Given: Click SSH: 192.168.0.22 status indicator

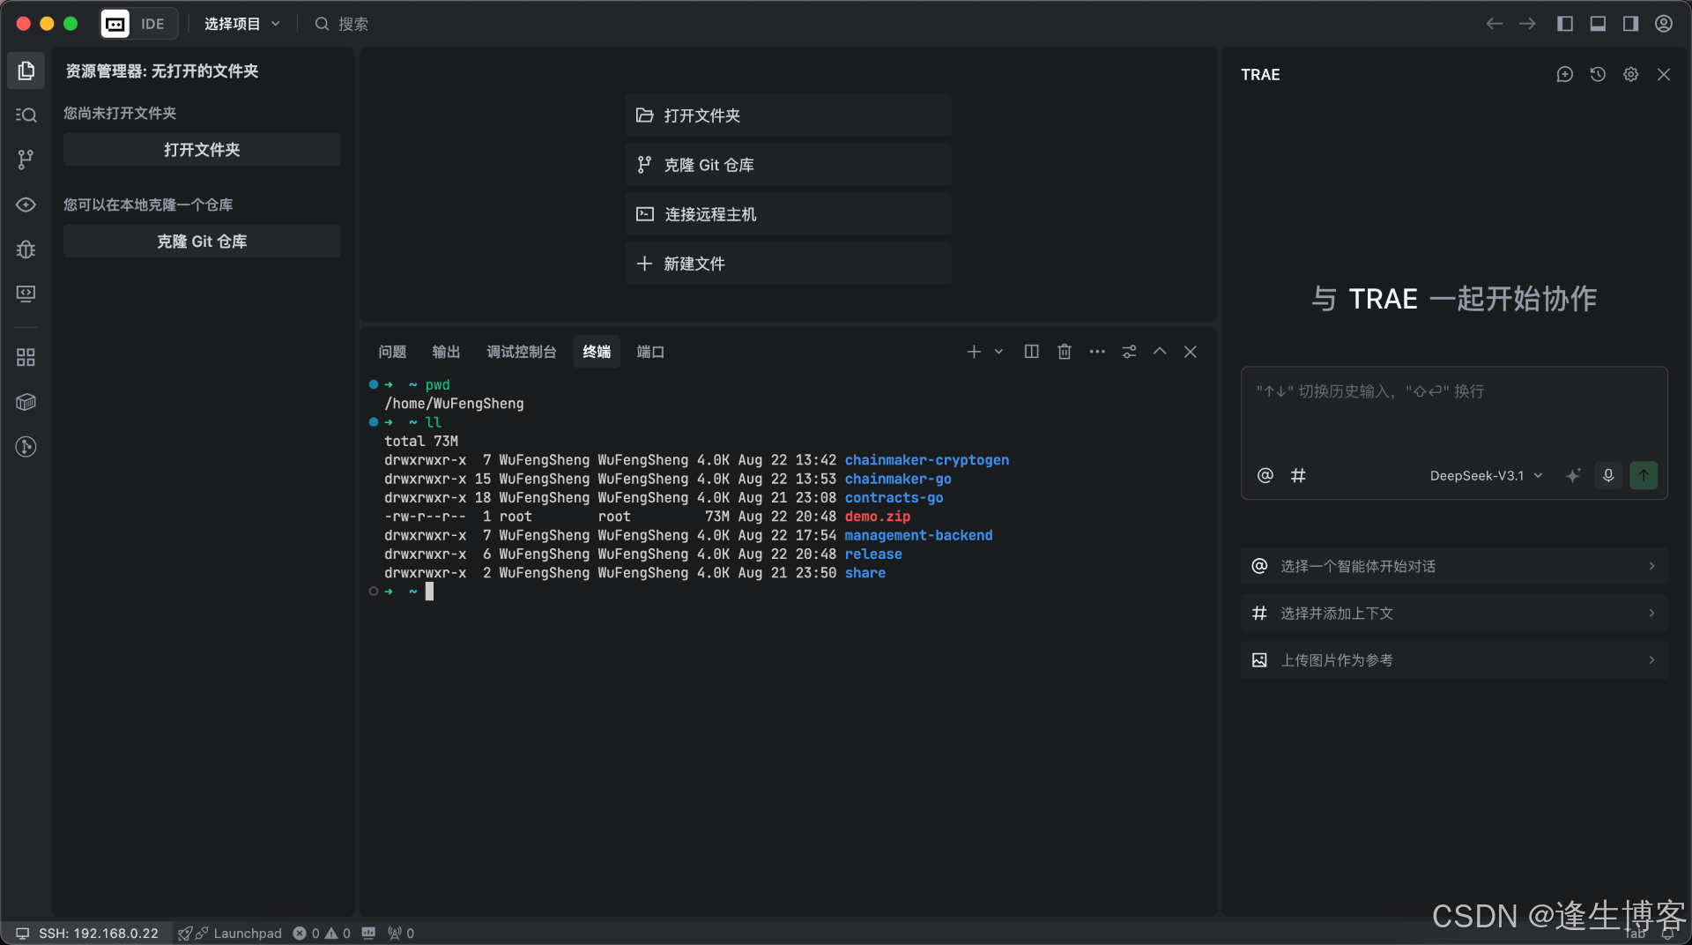Looking at the screenshot, I should pos(87,934).
